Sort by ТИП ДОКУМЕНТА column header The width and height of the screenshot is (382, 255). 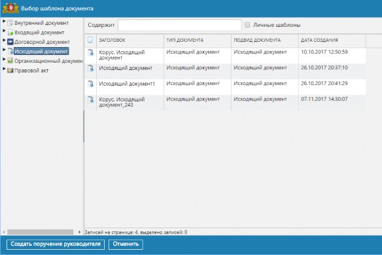point(198,40)
